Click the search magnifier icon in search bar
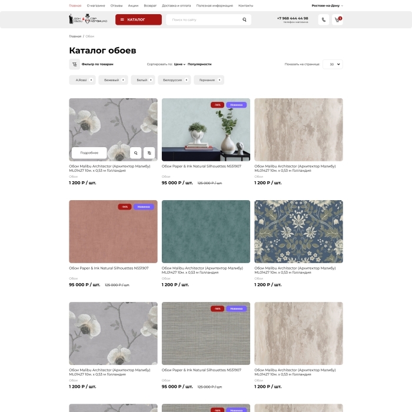This screenshot has width=412, height=412. (x=244, y=19)
